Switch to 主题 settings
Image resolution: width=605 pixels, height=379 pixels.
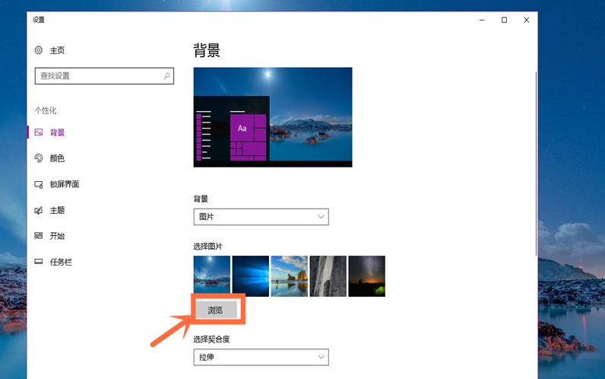click(57, 210)
